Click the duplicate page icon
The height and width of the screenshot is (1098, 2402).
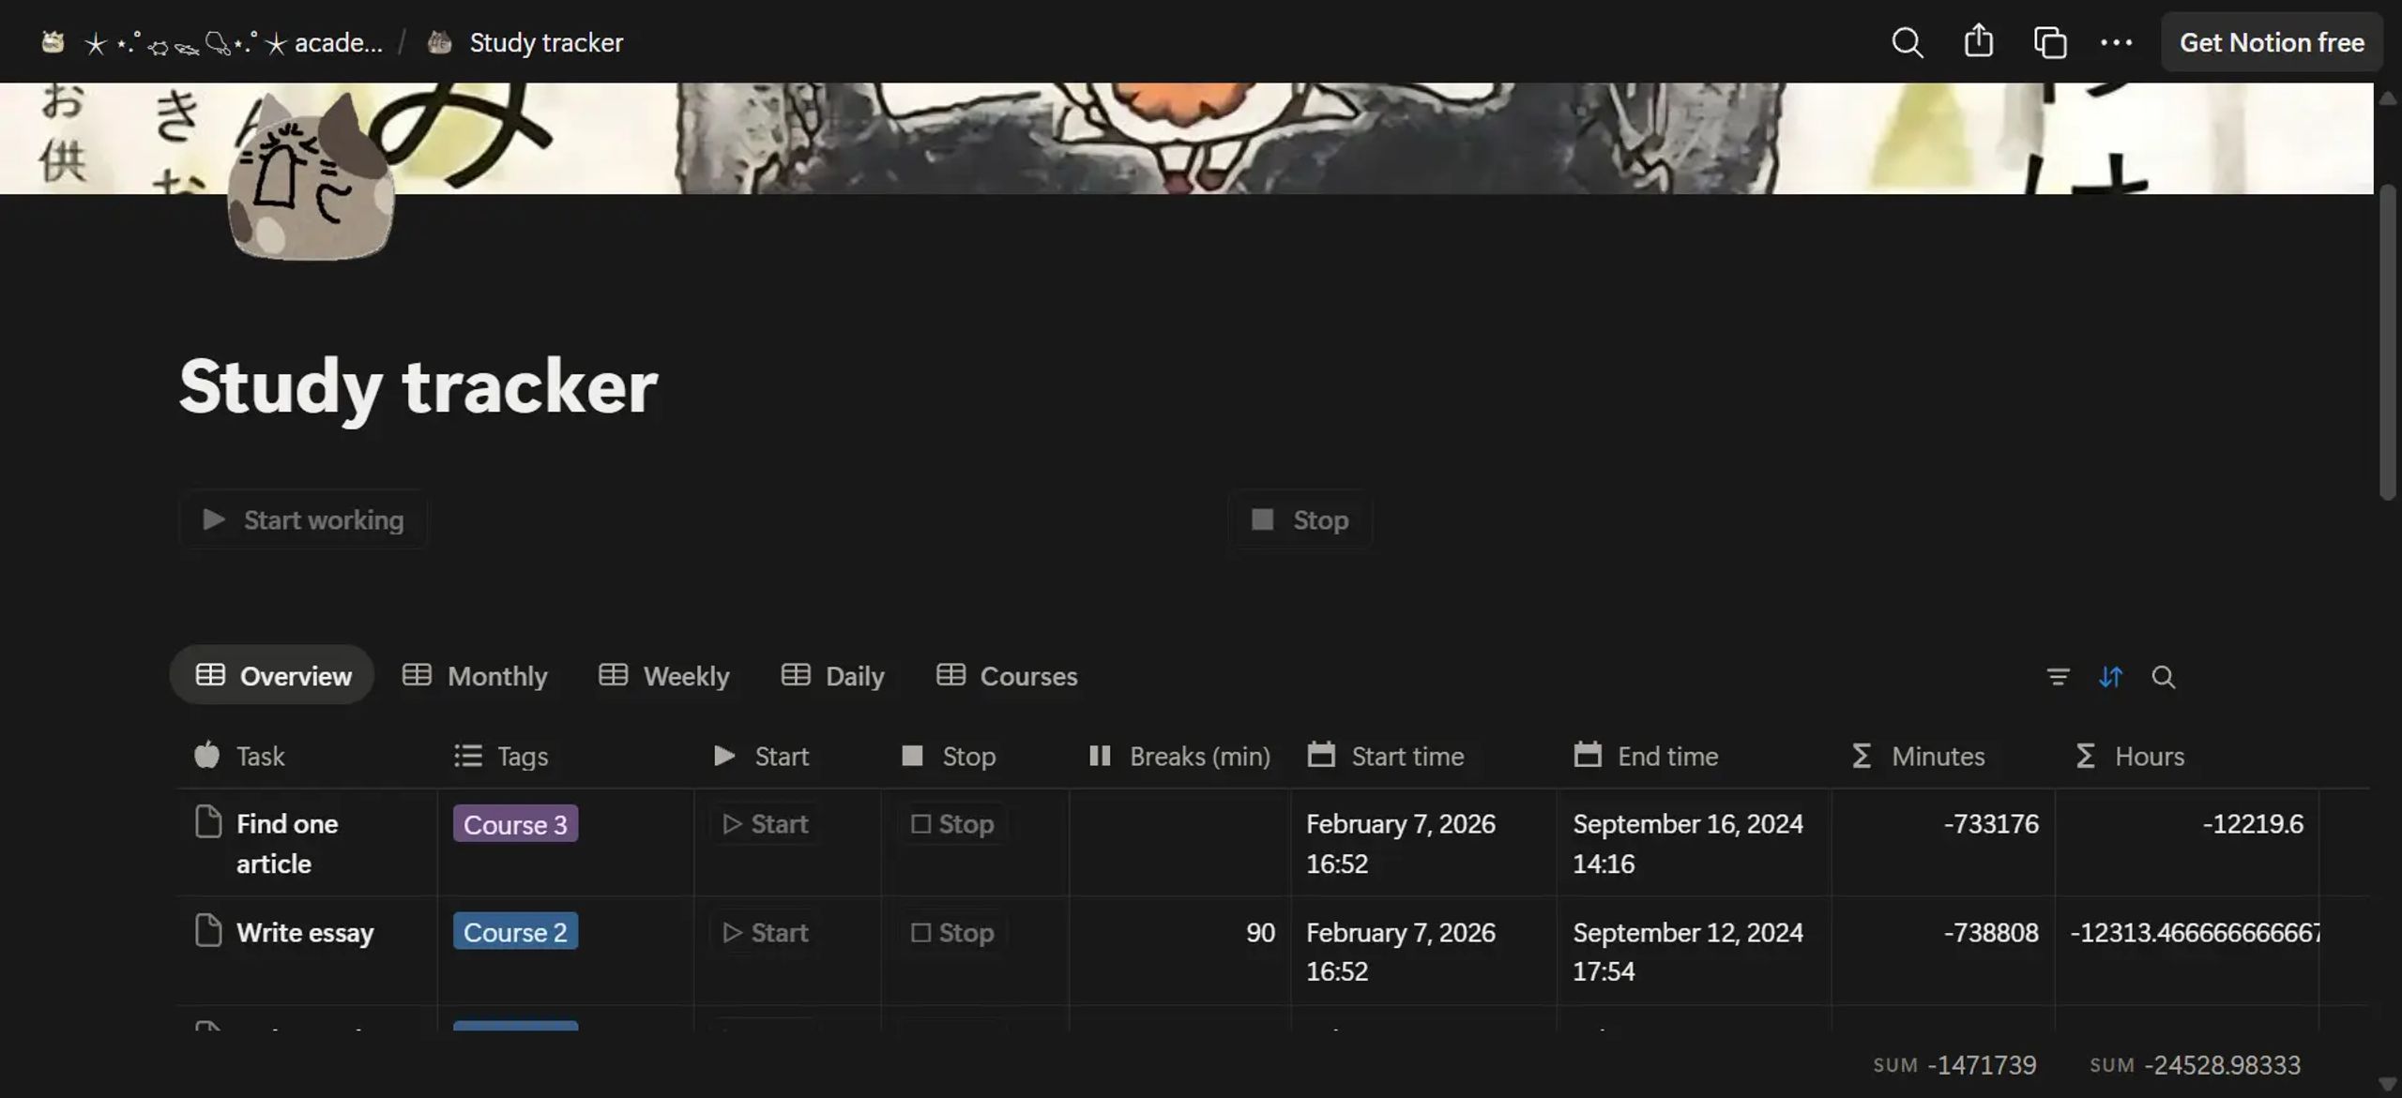(2049, 42)
